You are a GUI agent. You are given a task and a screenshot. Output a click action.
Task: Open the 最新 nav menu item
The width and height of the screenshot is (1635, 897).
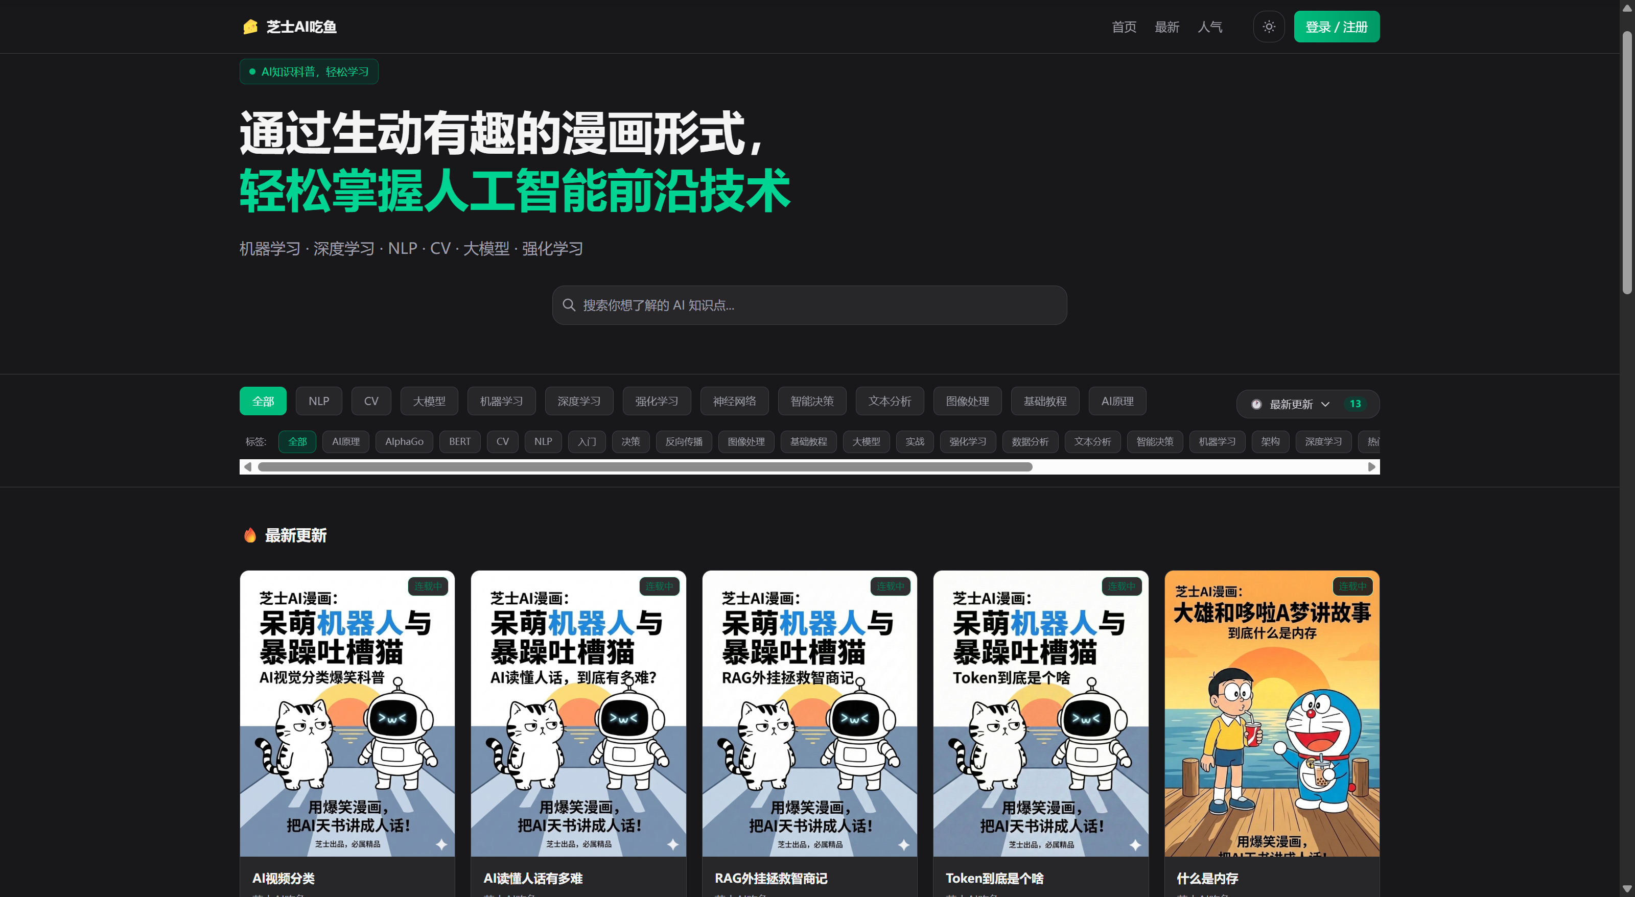click(1166, 27)
